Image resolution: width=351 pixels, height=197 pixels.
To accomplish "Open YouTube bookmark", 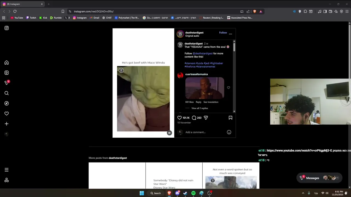I will coord(17,18).
